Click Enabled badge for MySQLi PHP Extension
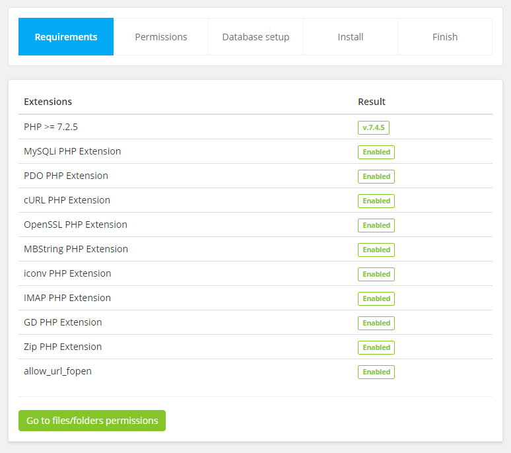The height and width of the screenshot is (453, 511). [x=376, y=152]
